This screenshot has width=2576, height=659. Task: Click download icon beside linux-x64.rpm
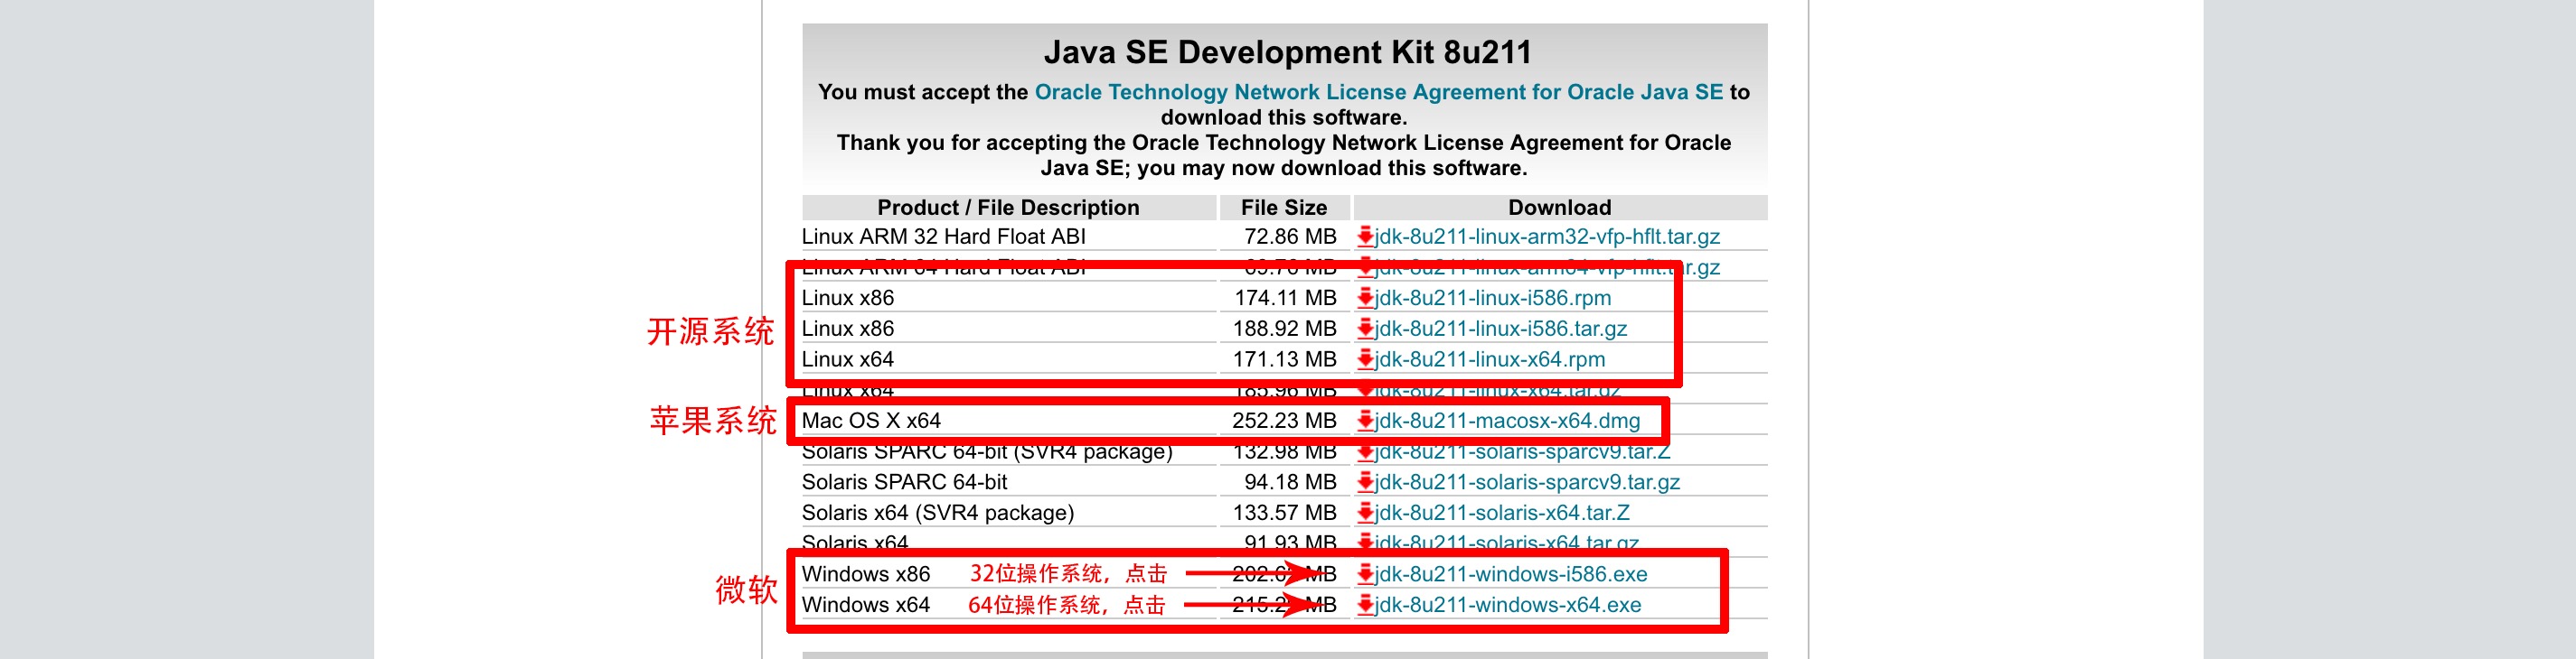pos(1365,359)
